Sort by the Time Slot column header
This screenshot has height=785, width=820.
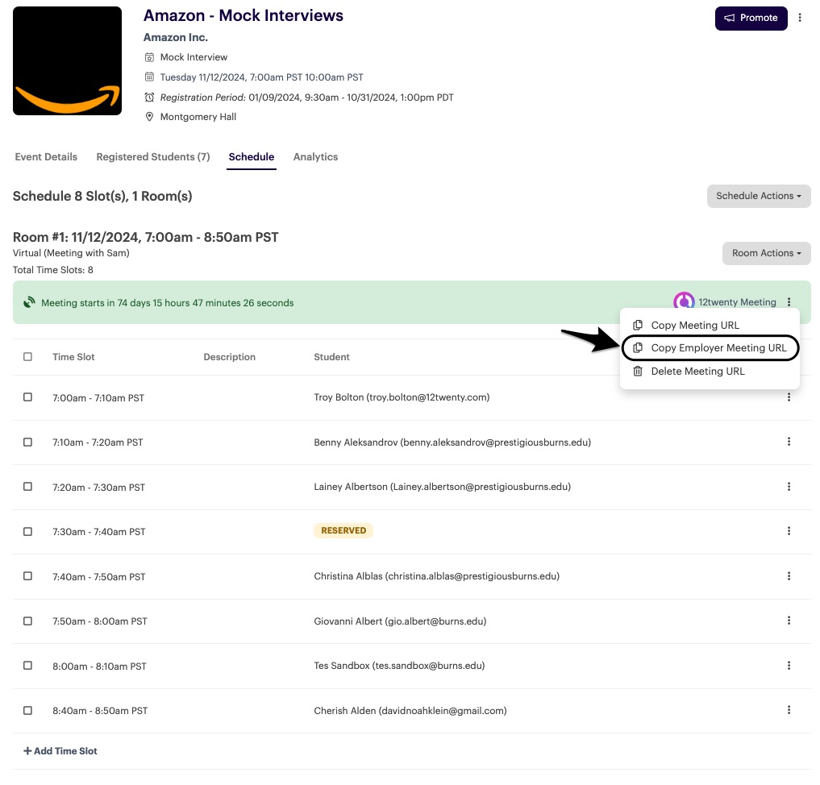(x=73, y=357)
